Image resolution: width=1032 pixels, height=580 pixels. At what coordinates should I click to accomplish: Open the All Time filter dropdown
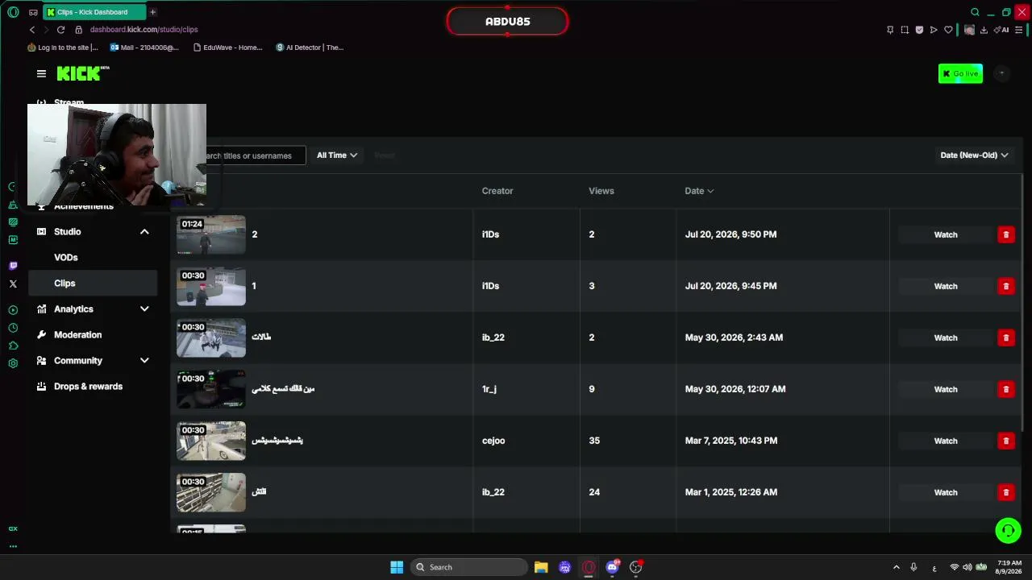pos(337,155)
